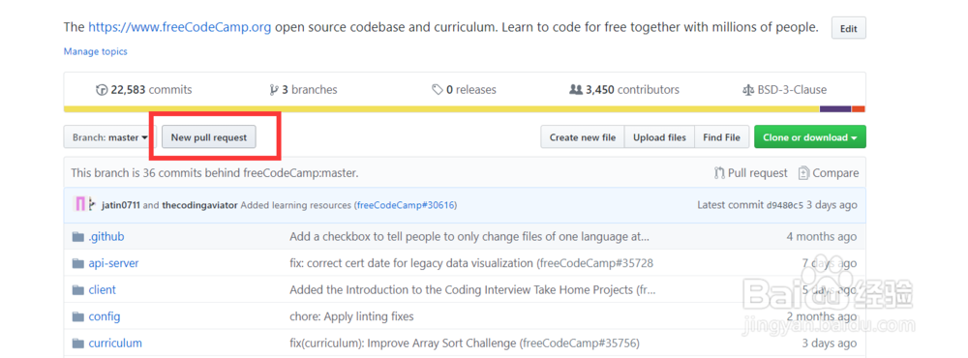968x358 pixels.
Task: Open the api-server folder
Action: tap(113, 263)
